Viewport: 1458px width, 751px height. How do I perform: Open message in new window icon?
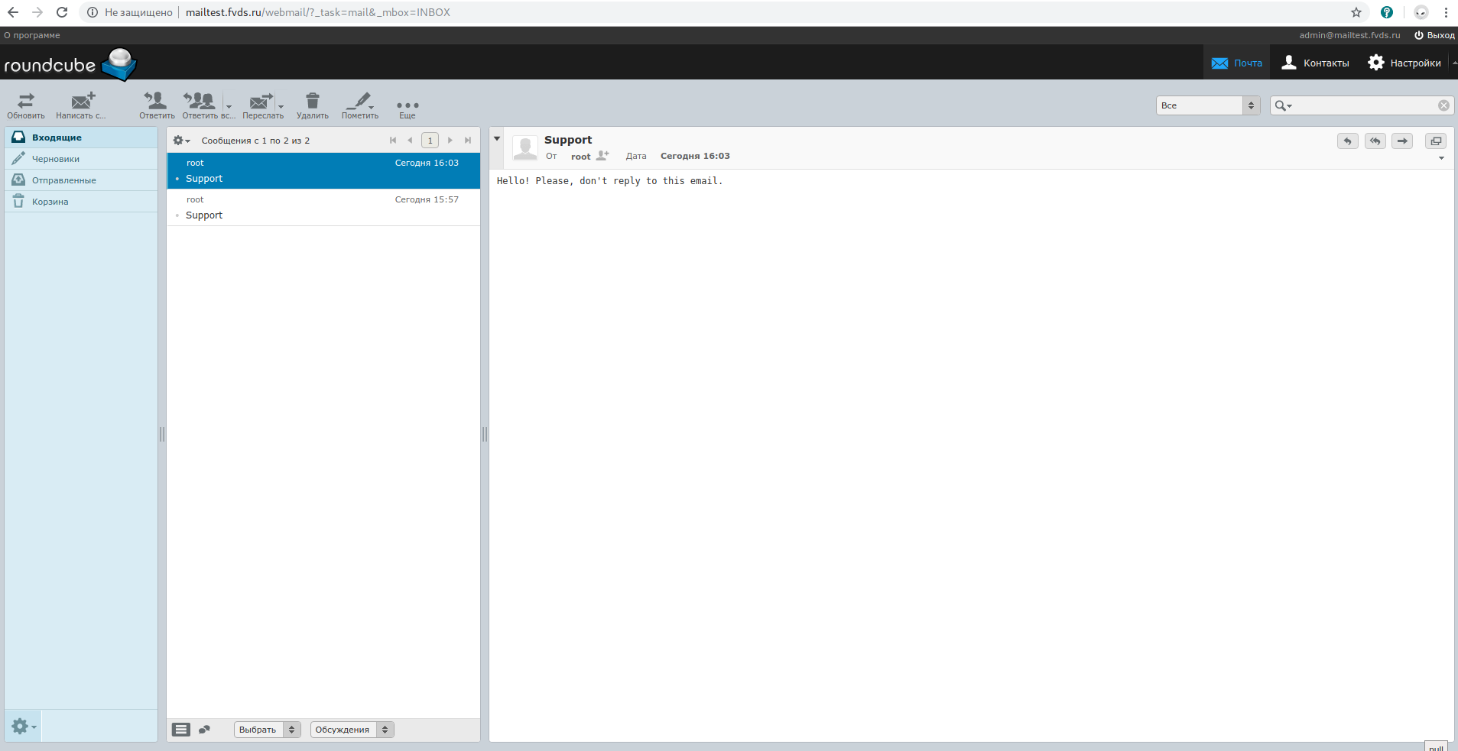coord(1435,141)
